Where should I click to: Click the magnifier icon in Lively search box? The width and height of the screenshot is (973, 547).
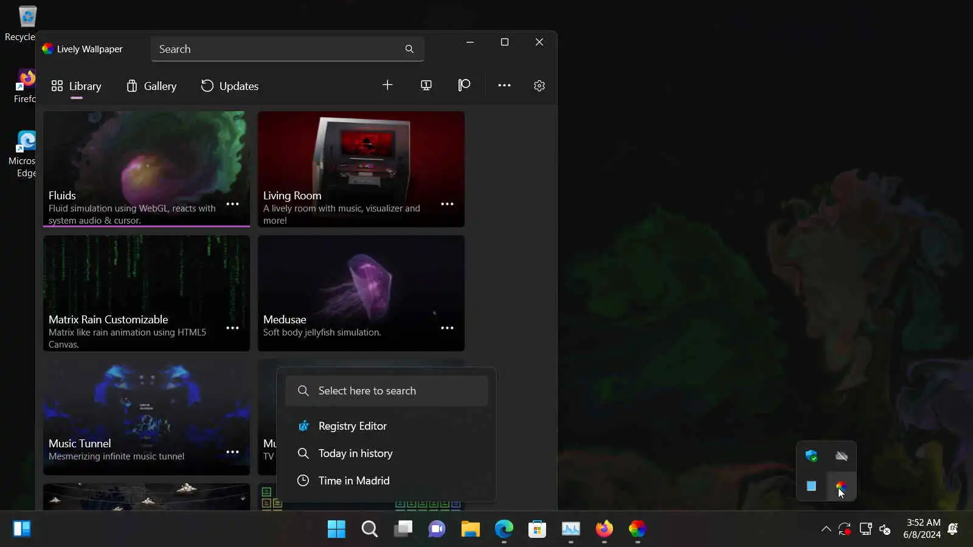pos(409,49)
